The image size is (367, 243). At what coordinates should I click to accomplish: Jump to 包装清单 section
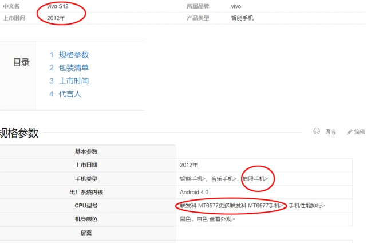74,68
